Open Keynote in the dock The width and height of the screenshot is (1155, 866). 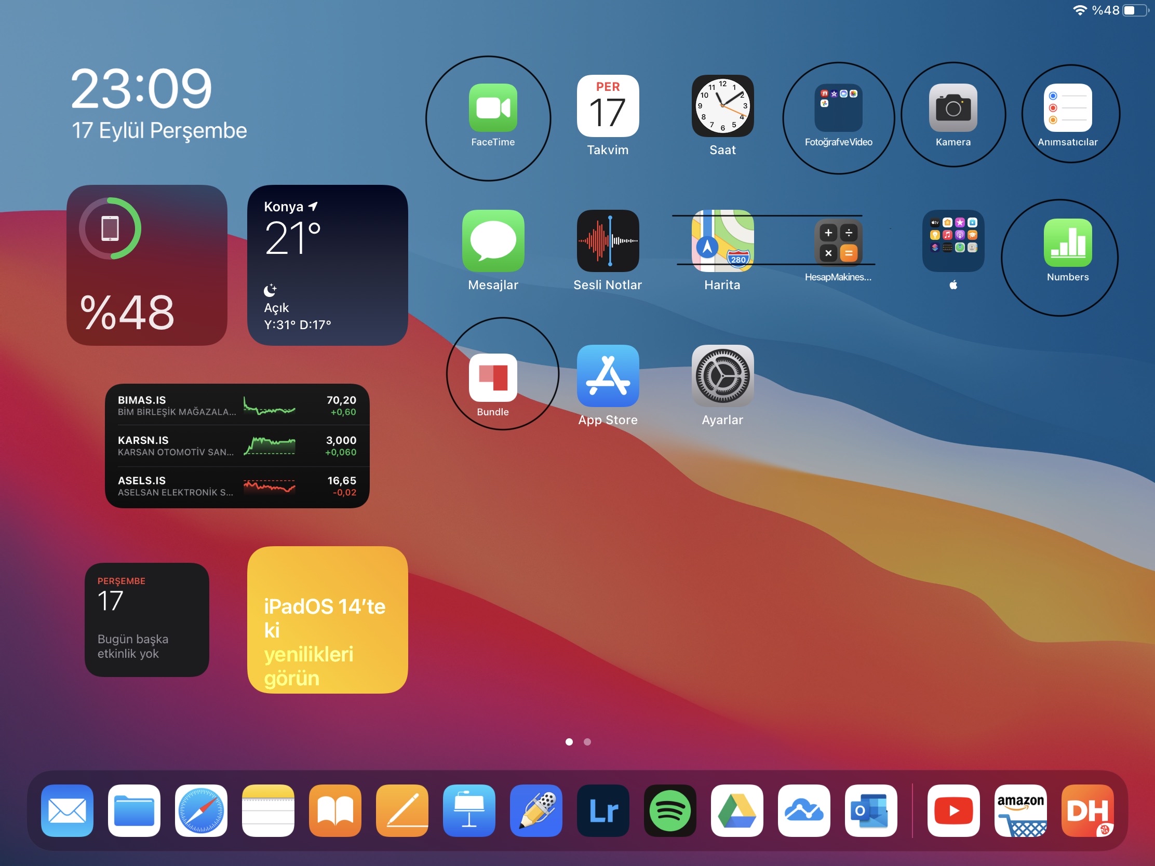[x=468, y=810]
